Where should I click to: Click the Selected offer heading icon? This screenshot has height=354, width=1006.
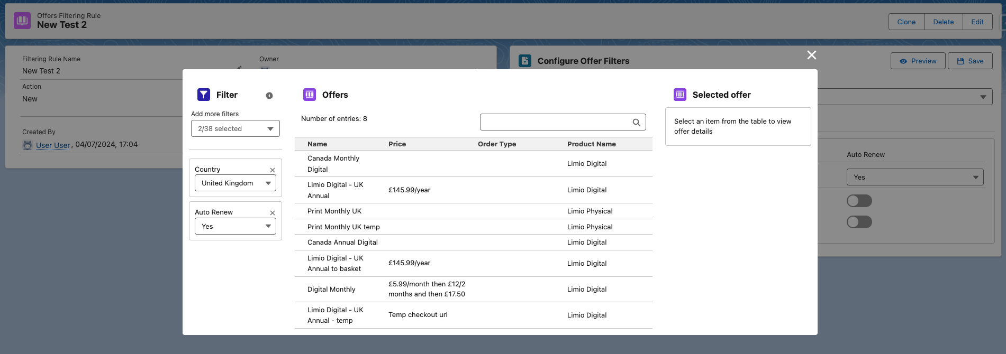(680, 95)
